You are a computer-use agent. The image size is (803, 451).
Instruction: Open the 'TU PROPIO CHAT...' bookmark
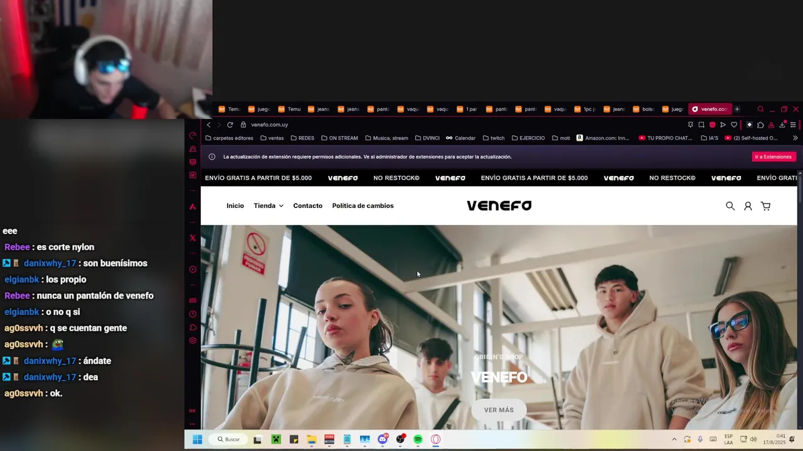(665, 138)
